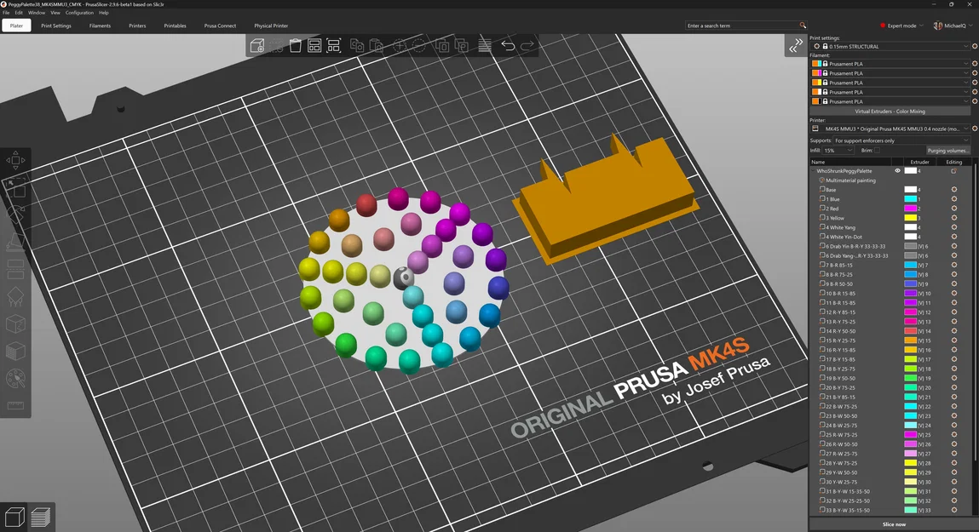Click the Redo arrow icon
The height and width of the screenshot is (532, 979).
pyautogui.click(x=527, y=45)
